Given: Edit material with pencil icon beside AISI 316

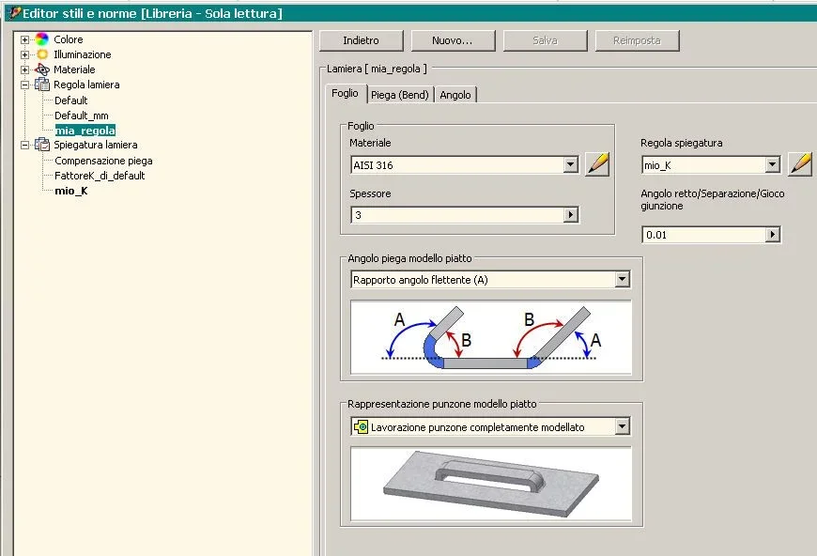Looking at the screenshot, I should pos(597,164).
